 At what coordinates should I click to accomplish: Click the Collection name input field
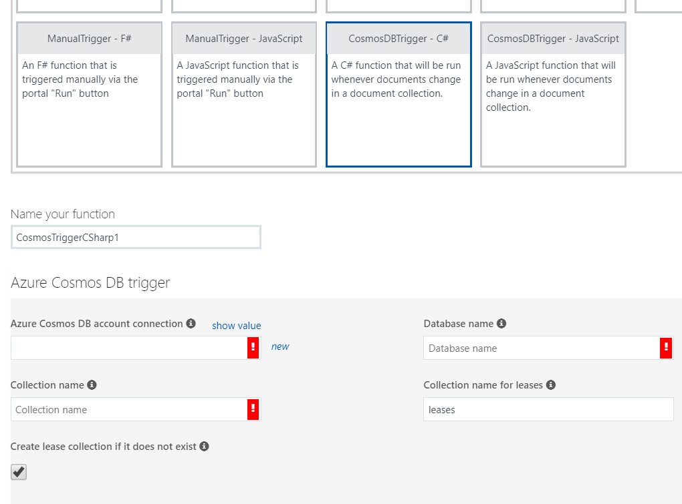click(127, 409)
